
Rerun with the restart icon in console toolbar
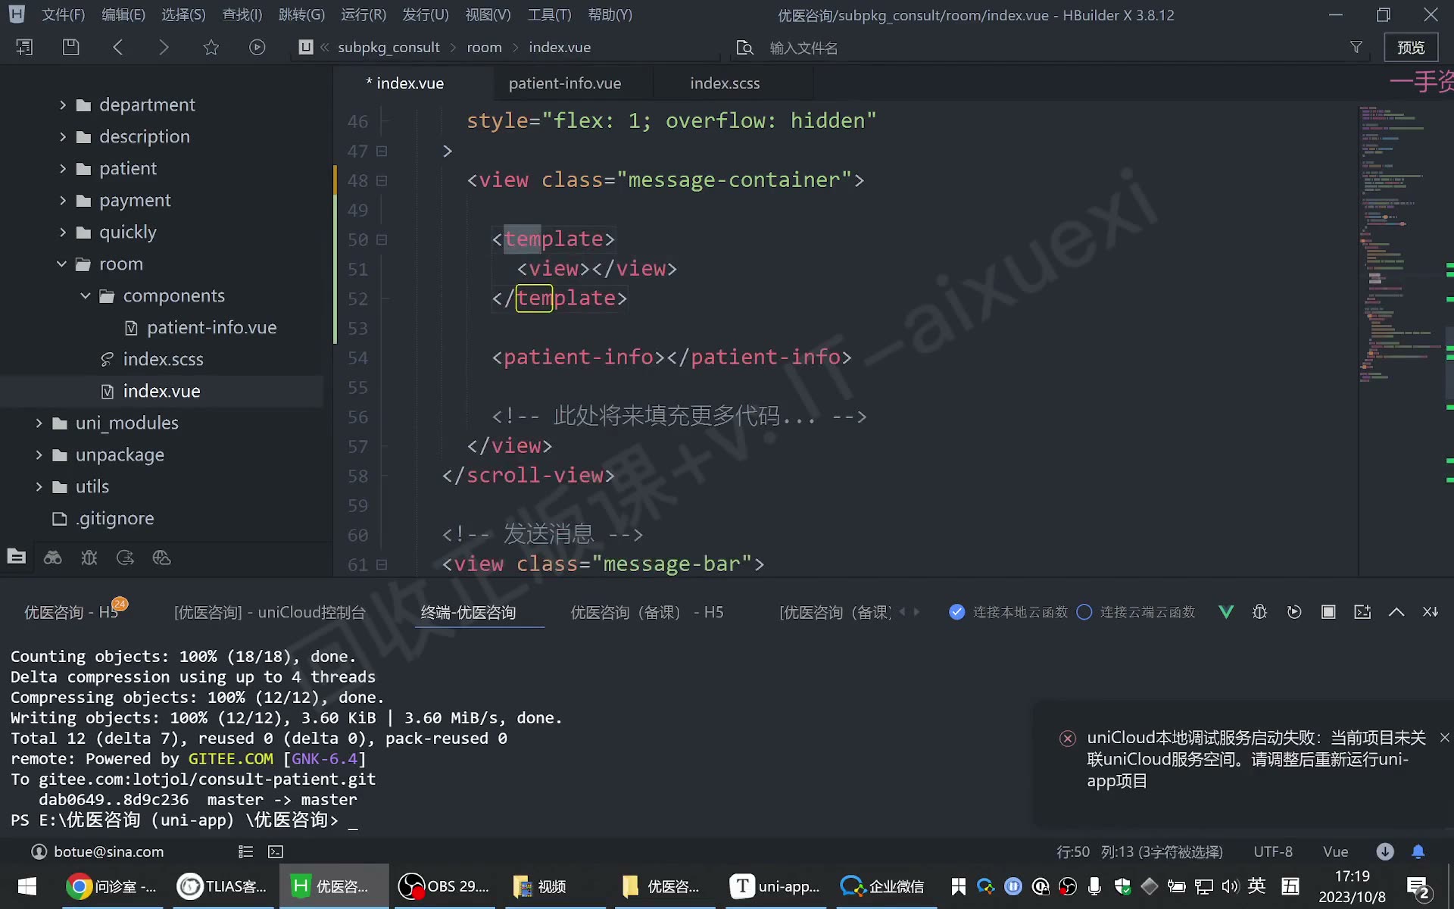coord(1294,611)
